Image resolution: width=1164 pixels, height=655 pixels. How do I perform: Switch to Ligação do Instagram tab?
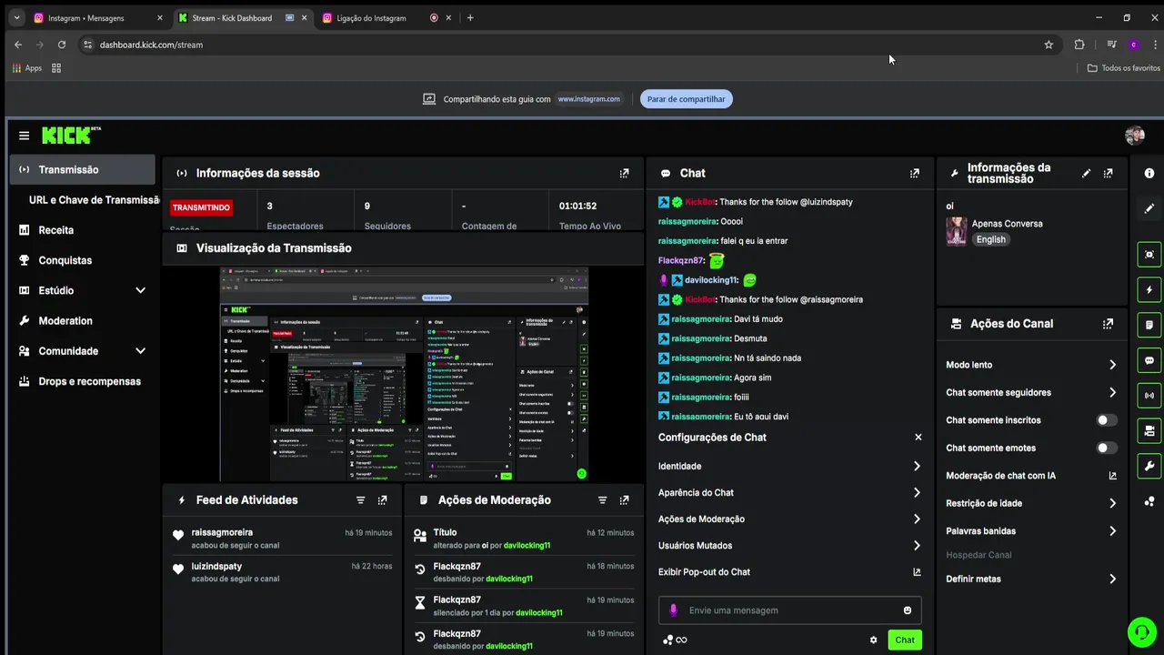[x=386, y=17]
